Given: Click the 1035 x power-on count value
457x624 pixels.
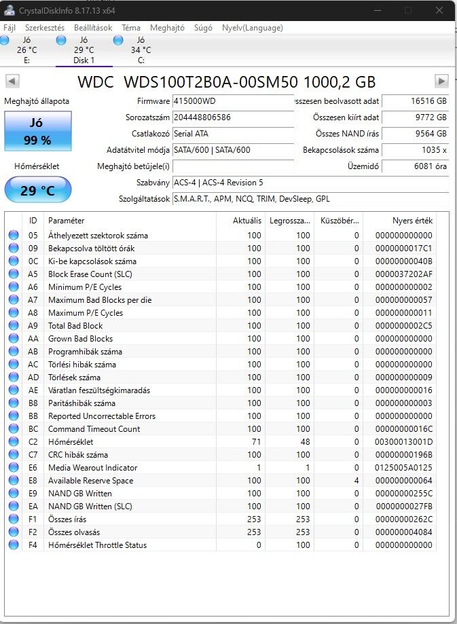Looking at the screenshot, I should 415,150.
